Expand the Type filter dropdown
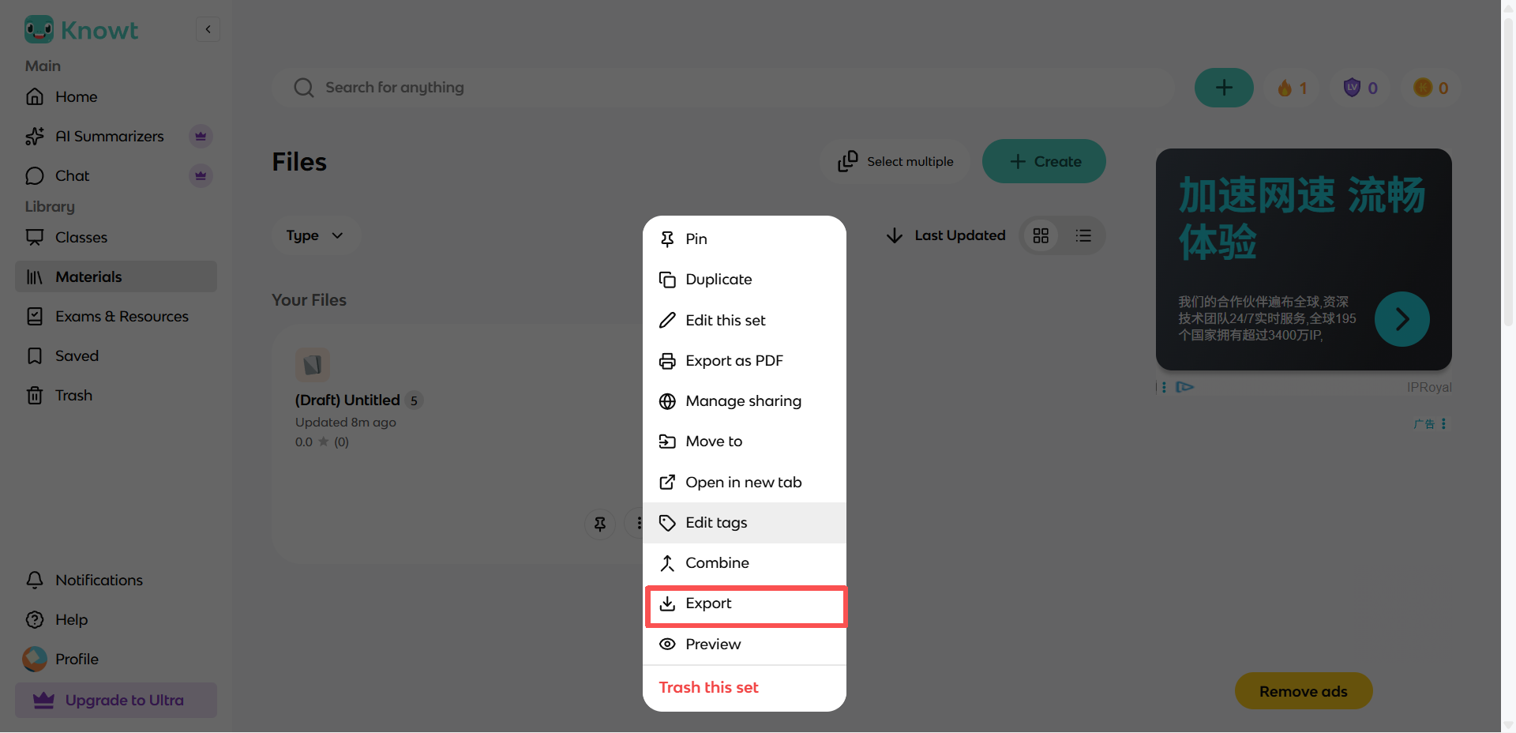The image size is (1516, 733). pos(315,235)
